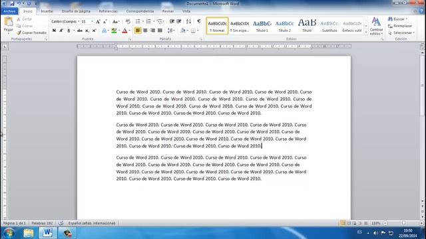Image resolution: width=426 pixels, height=239 pixels.
Task: Switch to the Diseño de página tab
Action: 76,11
